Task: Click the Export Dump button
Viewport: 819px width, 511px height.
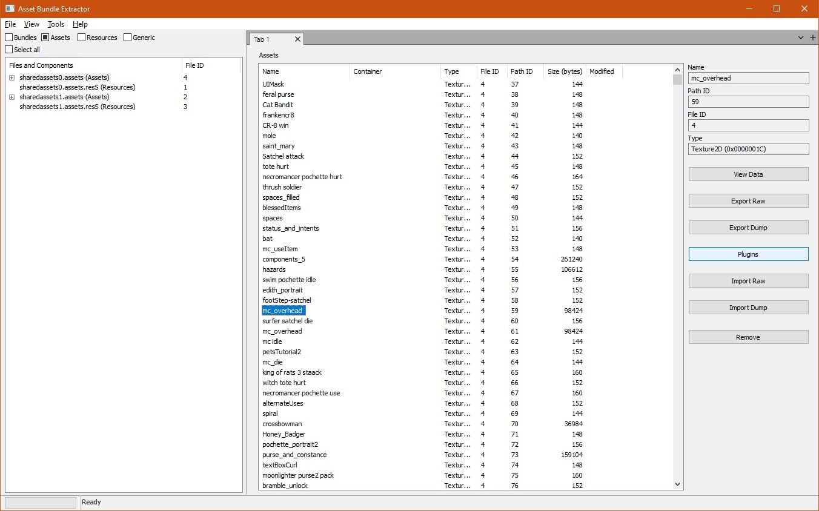Action: tap(748, 228)
